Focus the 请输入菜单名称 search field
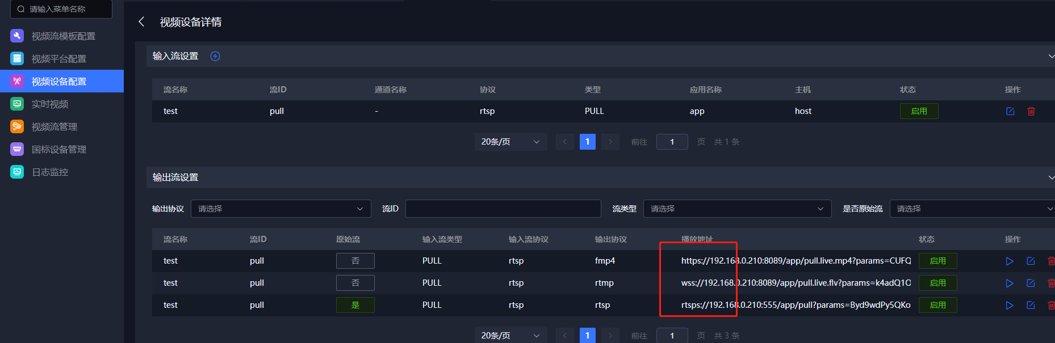 click(x=61, y=9)
